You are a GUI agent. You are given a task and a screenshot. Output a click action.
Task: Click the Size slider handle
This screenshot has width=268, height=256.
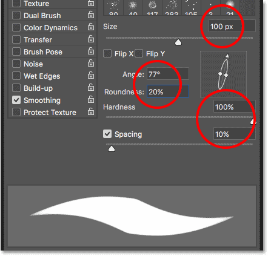178,42
